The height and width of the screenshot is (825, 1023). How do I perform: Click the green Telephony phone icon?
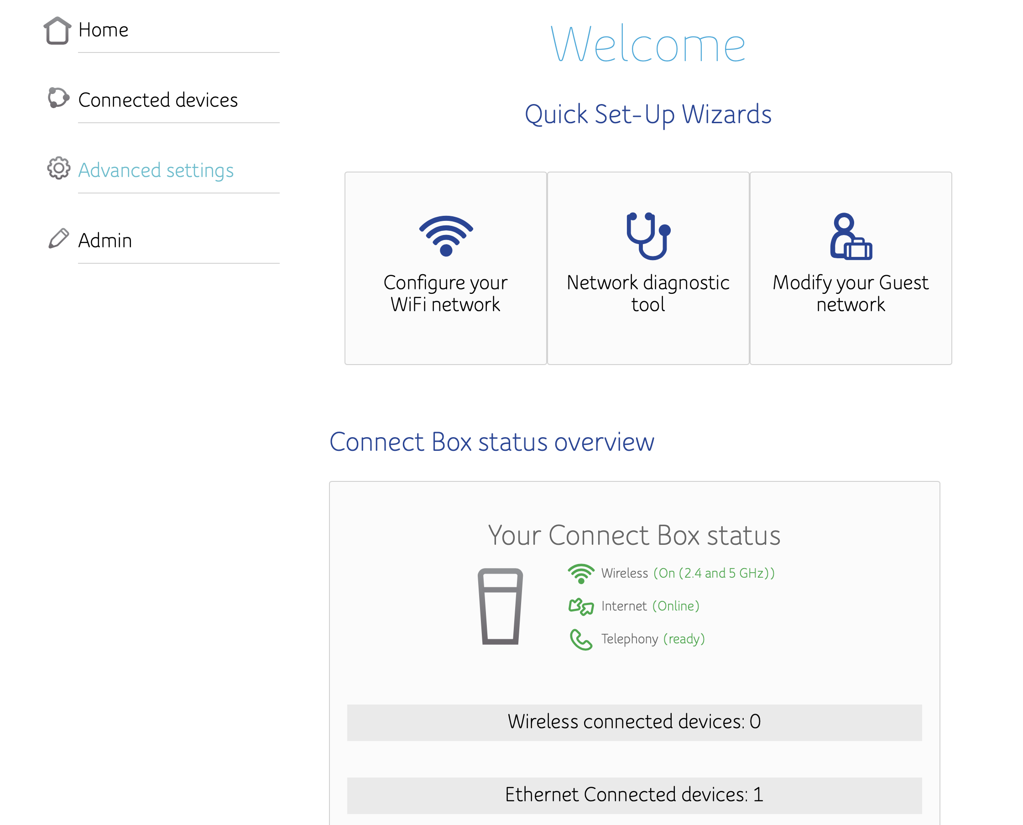[581, 639]
